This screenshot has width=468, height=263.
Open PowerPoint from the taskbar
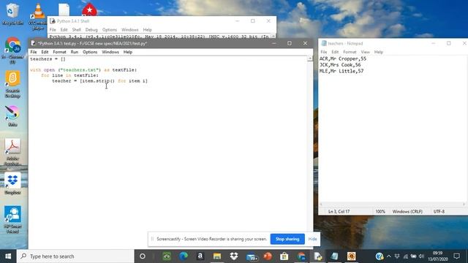coord(268,256)
